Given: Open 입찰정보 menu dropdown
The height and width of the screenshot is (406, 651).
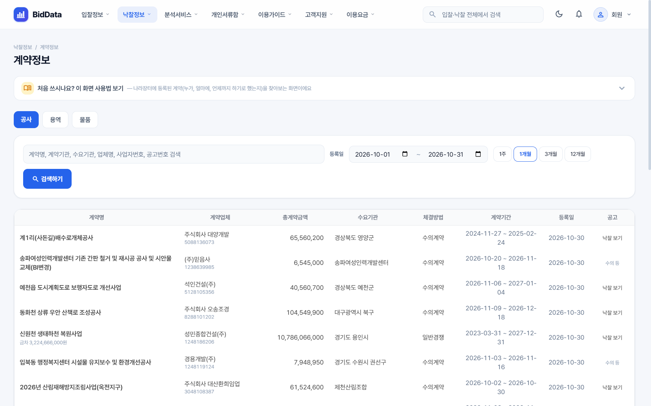Looking at the screenshot, I should (x=95, y=14).
